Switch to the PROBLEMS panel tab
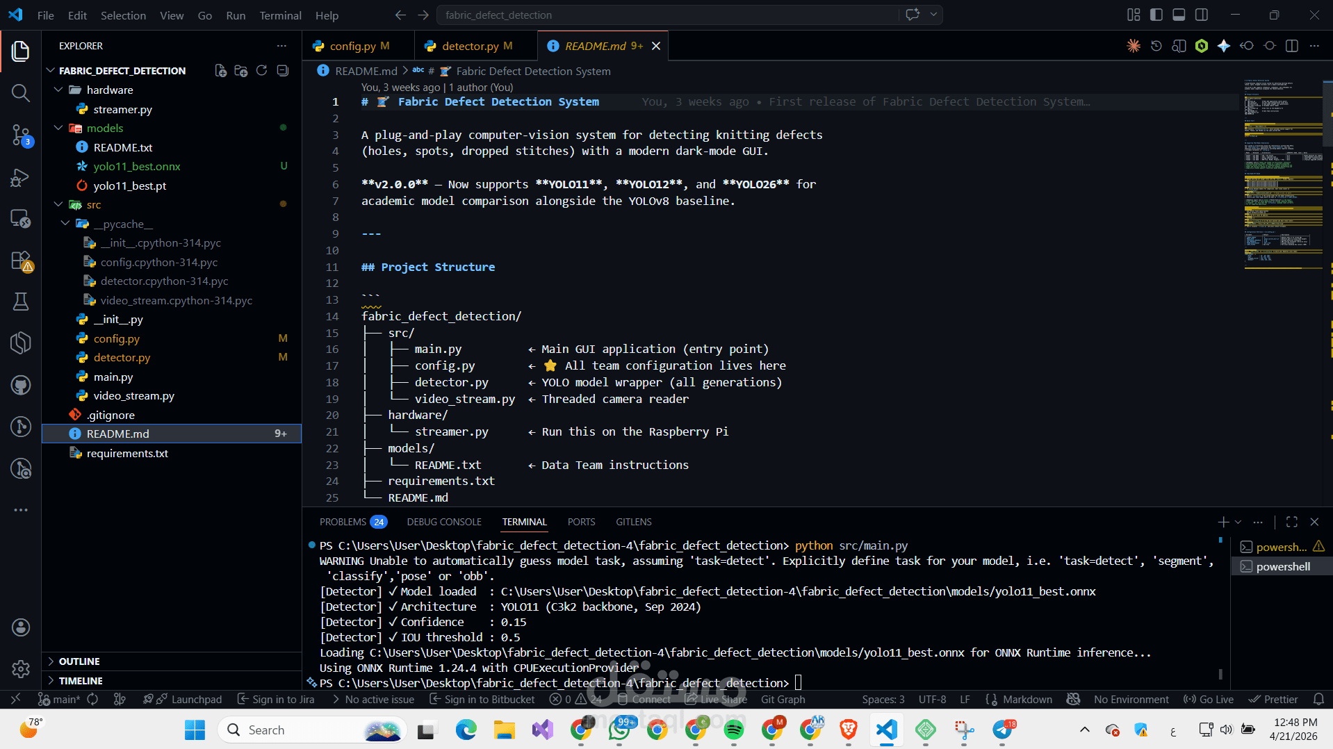 pyautogui.click(x=353, y=522)
